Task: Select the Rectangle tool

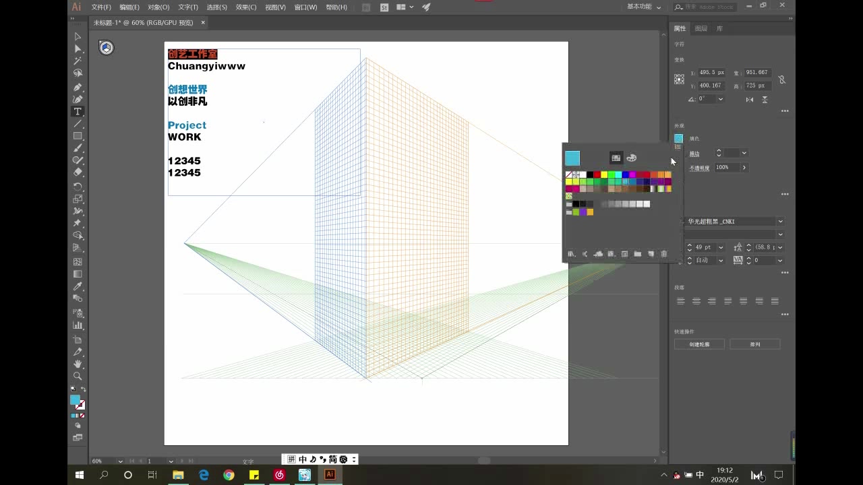Action: 78,136
